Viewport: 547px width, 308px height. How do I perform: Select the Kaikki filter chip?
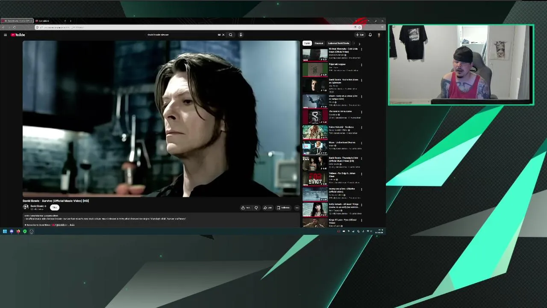tap(307, 43)
